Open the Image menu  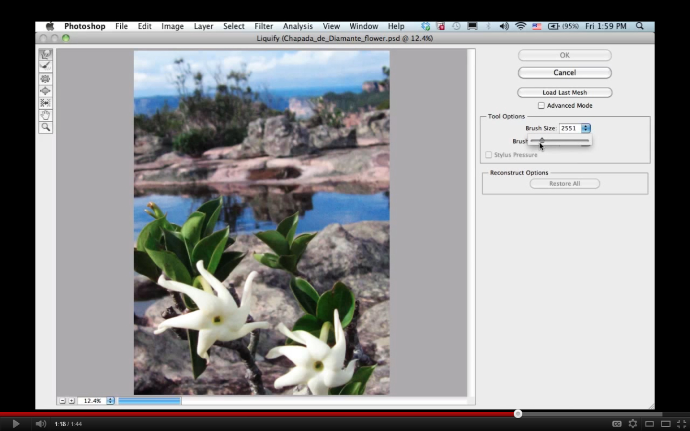tap(172, 26)
